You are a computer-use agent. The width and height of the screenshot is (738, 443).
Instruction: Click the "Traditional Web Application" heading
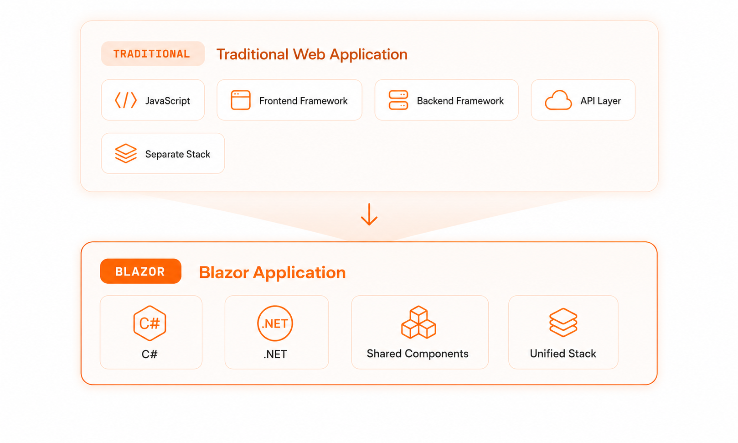coord(312,54)
